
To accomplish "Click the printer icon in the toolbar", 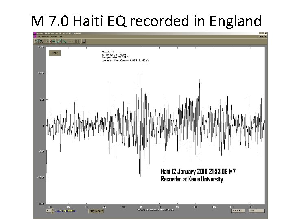I will click(84, 41).
